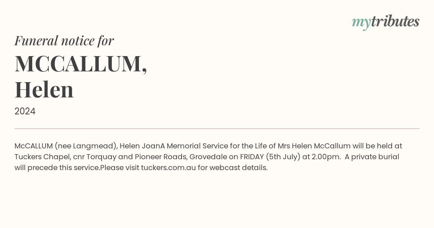Click the horizontal divider line

coord(217,128)
